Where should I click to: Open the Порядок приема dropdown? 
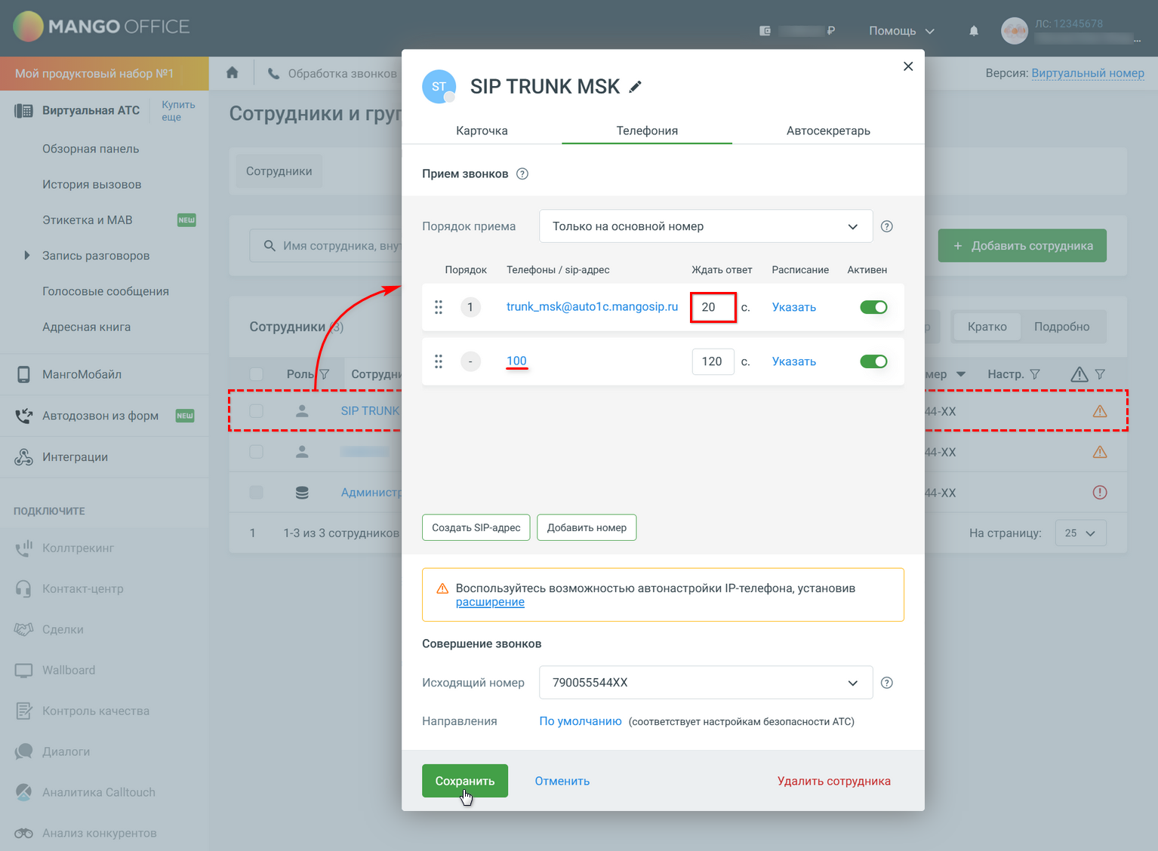pyautogui.click(x=705, y=226)
